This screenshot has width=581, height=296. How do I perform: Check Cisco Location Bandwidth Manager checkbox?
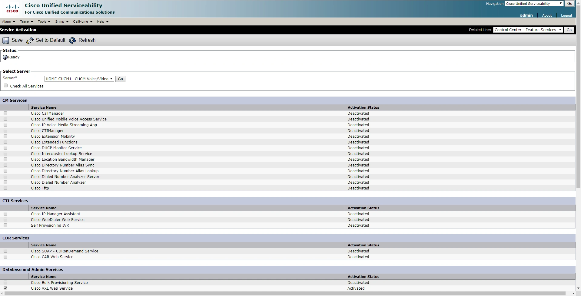pos(5,159)
